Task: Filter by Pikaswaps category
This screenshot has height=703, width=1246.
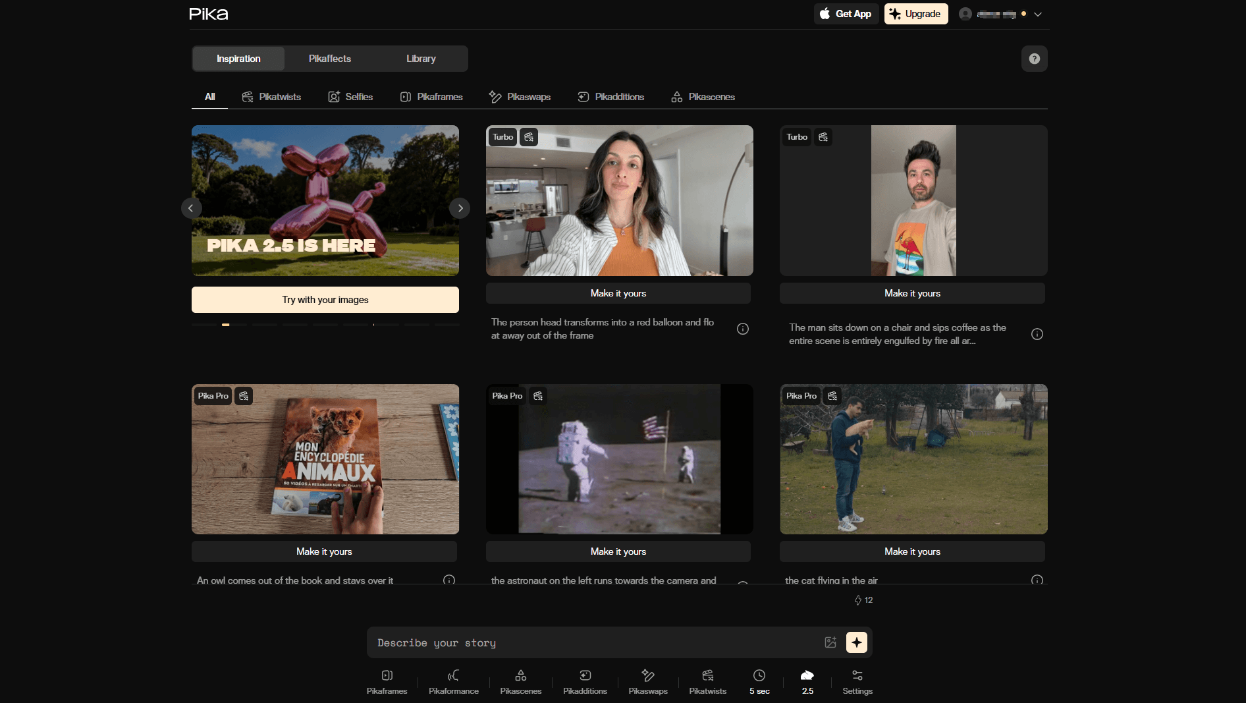Action: click(520, 97)
